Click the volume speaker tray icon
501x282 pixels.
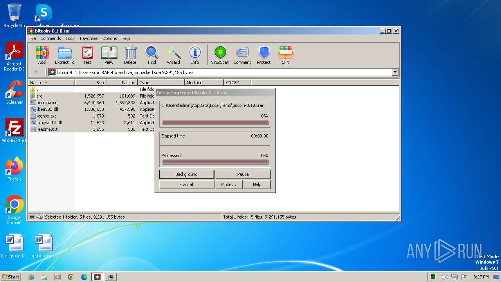click(x=445, y=277)
